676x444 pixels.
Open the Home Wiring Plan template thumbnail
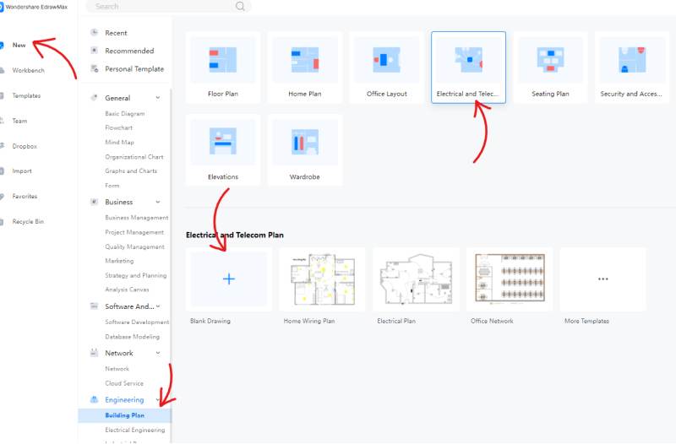tap(322, 279)
